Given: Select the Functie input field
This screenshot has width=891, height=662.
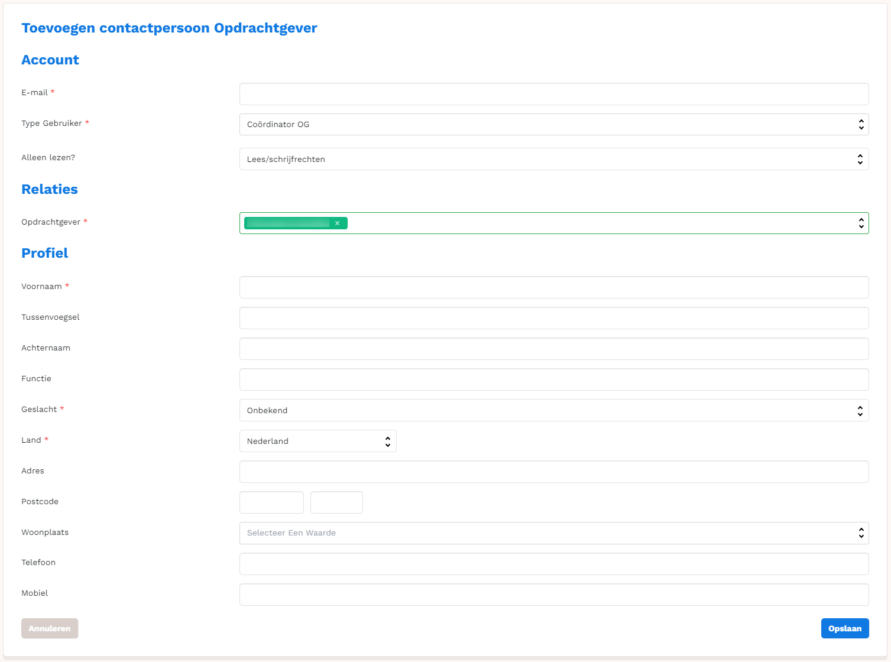Looking at the screenshot, I should (x=554, y=379).
